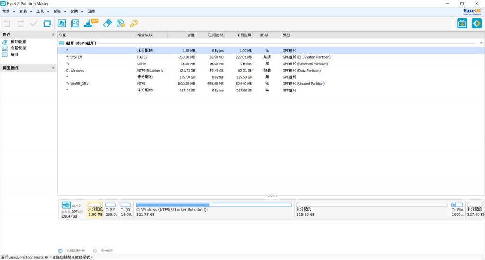This screenshot has height=260, width=485.
Task: Select the wipe data eraser toolbar icon
Action: (108, 23)
